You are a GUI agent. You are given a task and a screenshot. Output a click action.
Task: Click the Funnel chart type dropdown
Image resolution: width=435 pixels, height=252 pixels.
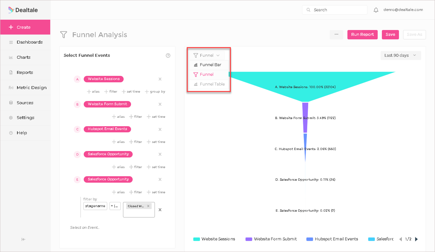pos(207,55)
